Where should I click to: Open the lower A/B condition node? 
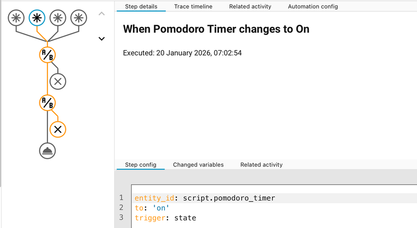coord(48,103)
